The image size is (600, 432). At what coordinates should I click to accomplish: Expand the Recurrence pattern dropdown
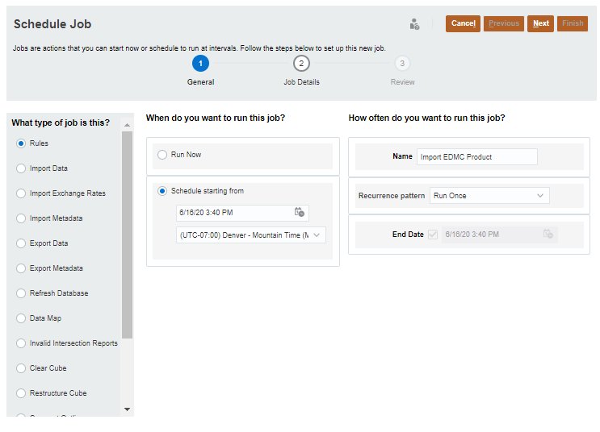[x=489, y=196]
